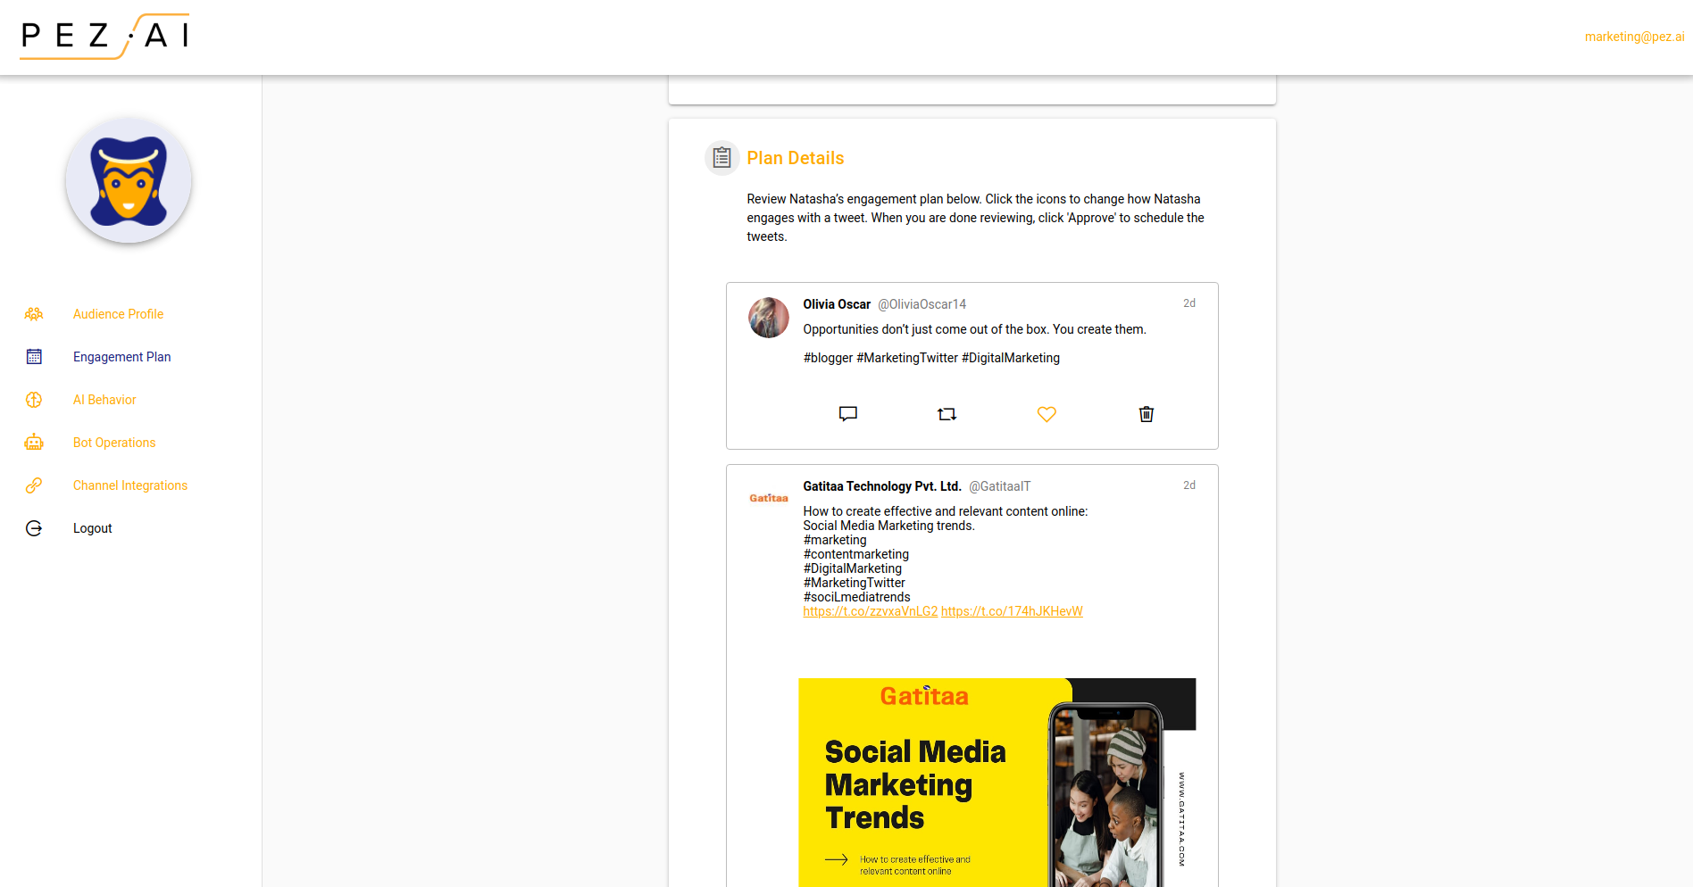Open the marketing@pez.ai account menu
Viewport: 1693px width, 887px height.
[1633, 37]
